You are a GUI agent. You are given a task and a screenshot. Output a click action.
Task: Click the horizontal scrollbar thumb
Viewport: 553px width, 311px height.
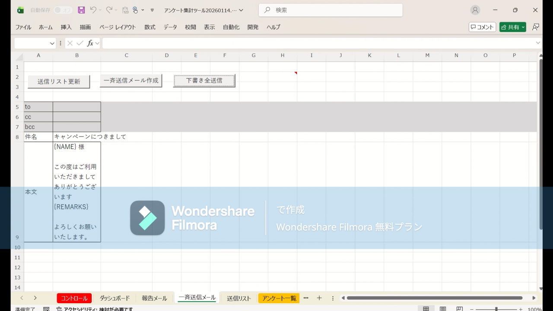435,298
